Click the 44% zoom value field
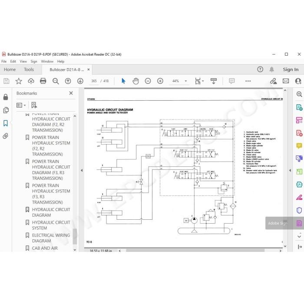The width and height of the screenshot is (304, 304). [x=175, y=81]
